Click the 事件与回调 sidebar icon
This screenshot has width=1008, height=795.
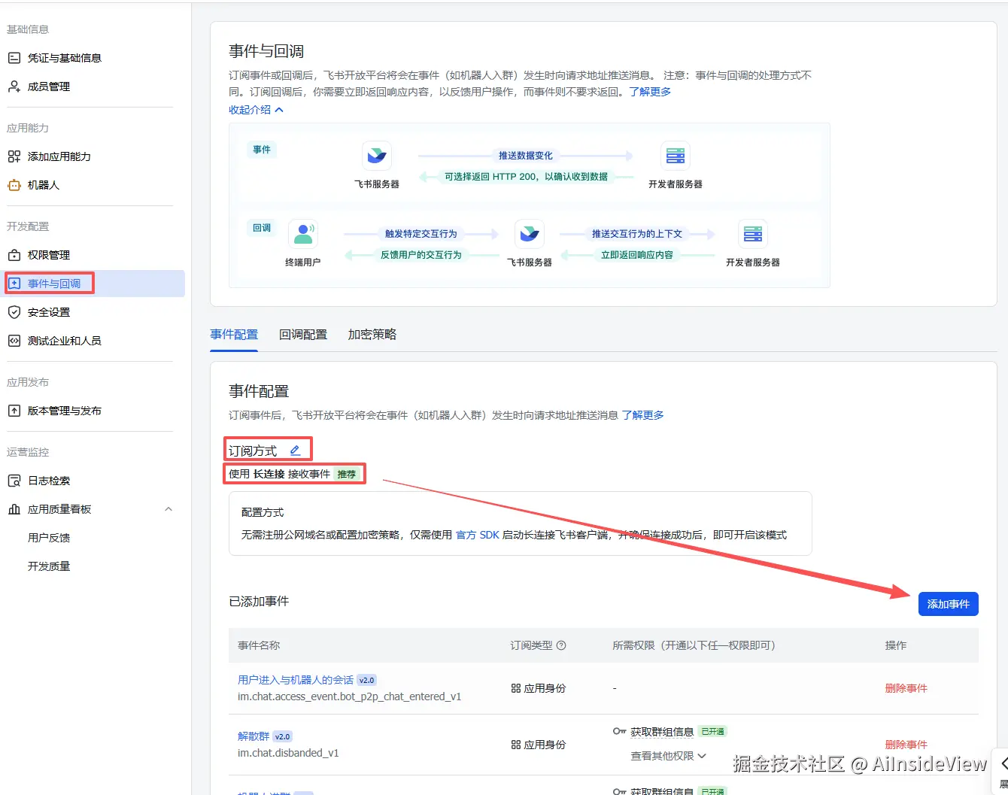click(x=14, y=284)
